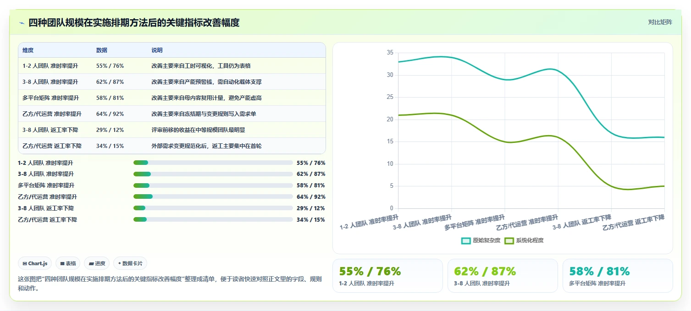This screenshot has height=311, width=691.
Task: Click 64% / 92% in the table data column
Action: 110,114
